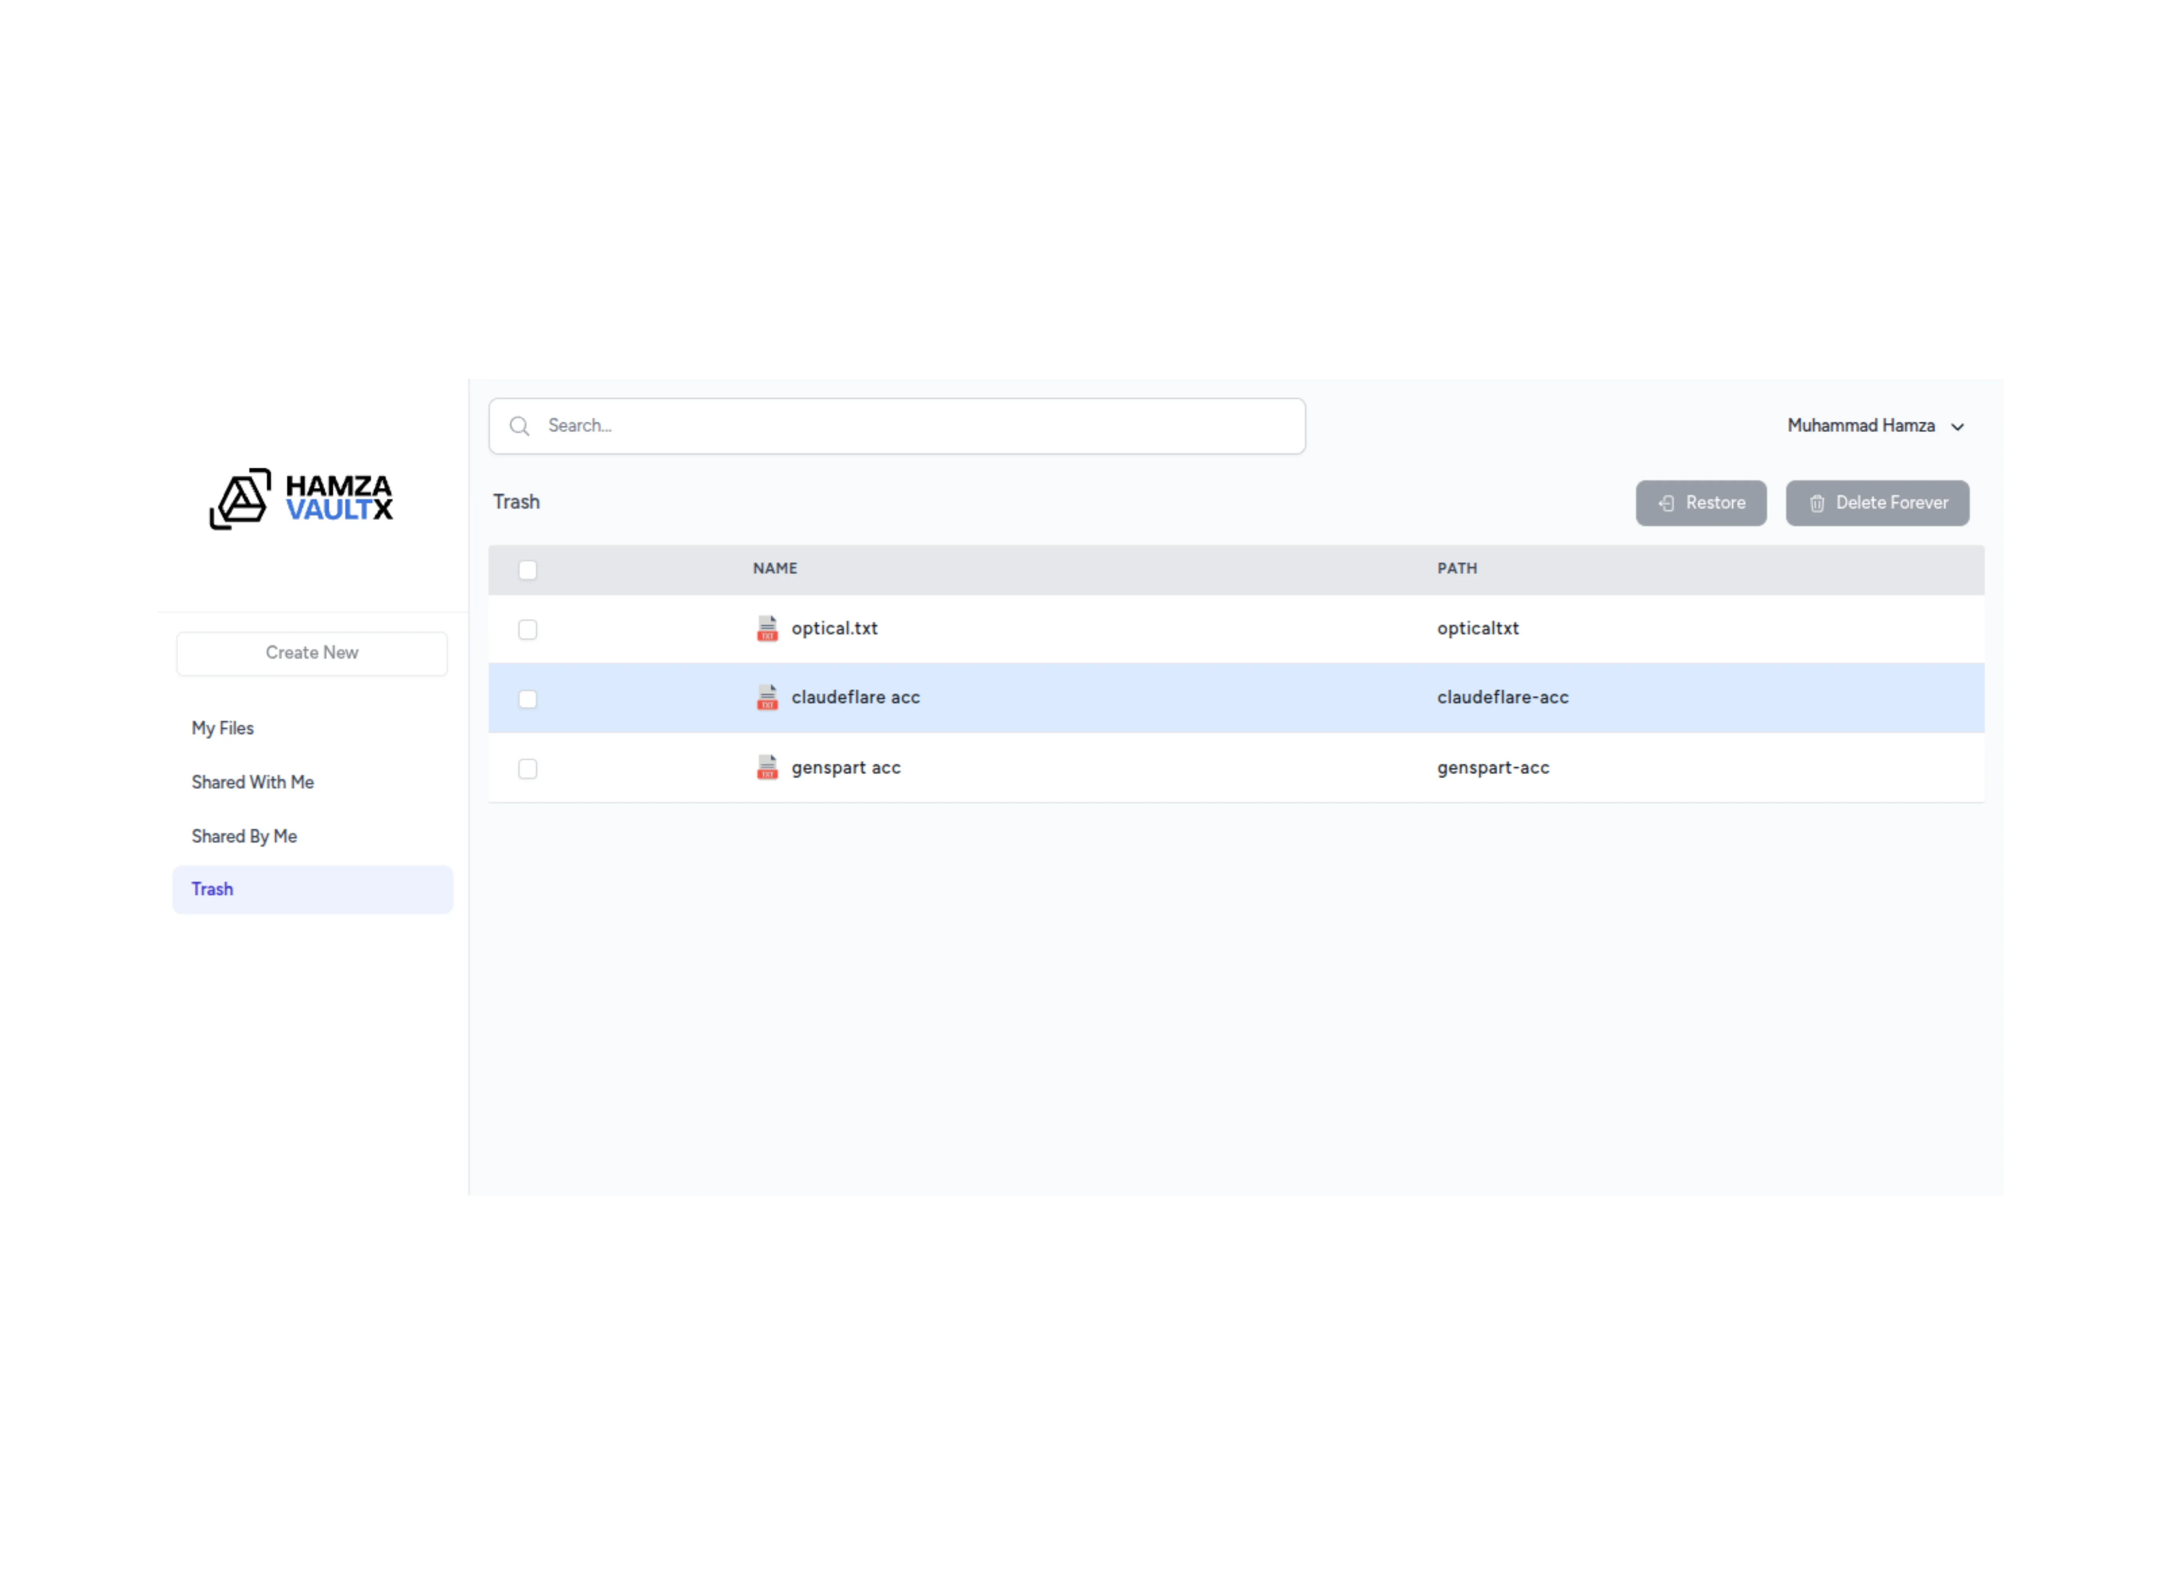2161x1574 pixels.
Task: Click the genspart-acc path cell
Action: [1493, 768]
